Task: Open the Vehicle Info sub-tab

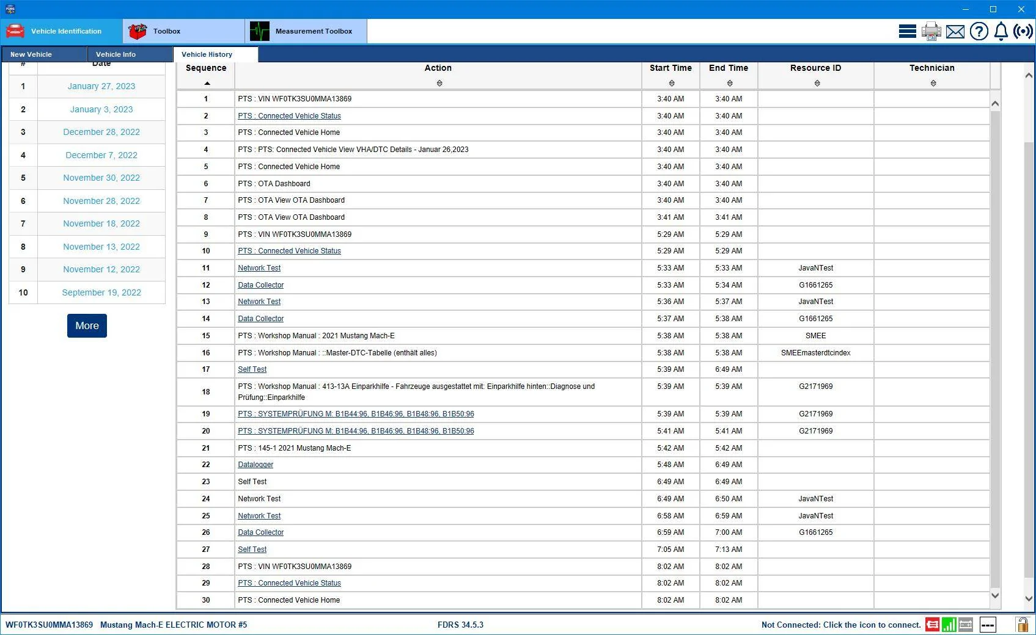Action: pos(130,54)
